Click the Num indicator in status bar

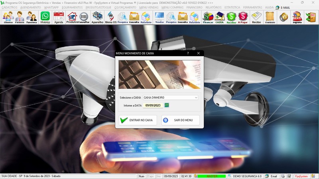(142, 176)
